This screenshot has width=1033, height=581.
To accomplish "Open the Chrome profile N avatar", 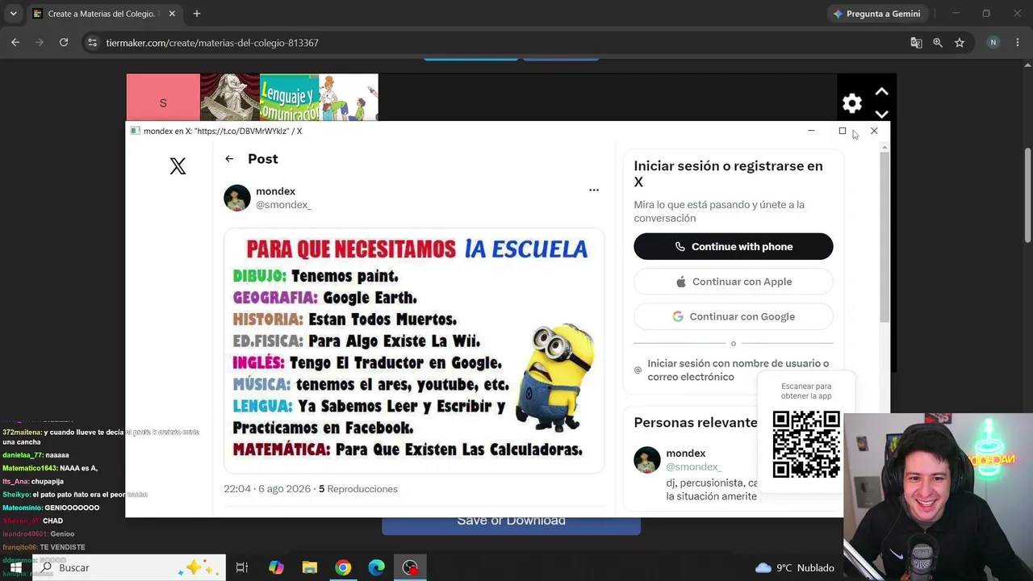I will click(x=993, y=43).
